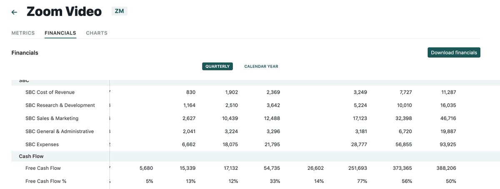Click the Cash Flow section header
The width and height of the screenshot is (500, 189).
pos(31,157)
